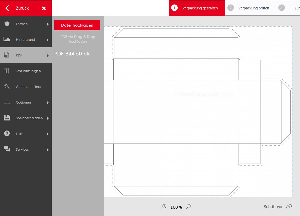Click the Services chat bubbles icon
The width and height of the screenshot is (300, 216).
[7, 149]
